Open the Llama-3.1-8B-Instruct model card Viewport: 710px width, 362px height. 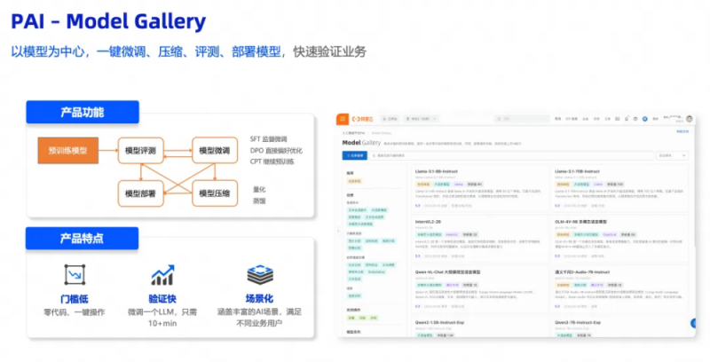click(x=479, y=189)
